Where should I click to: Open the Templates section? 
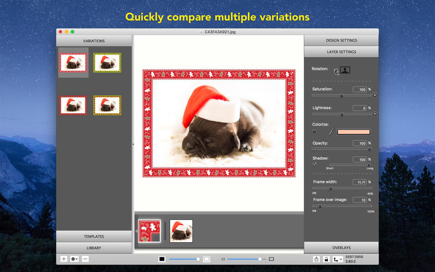point(94,237)
